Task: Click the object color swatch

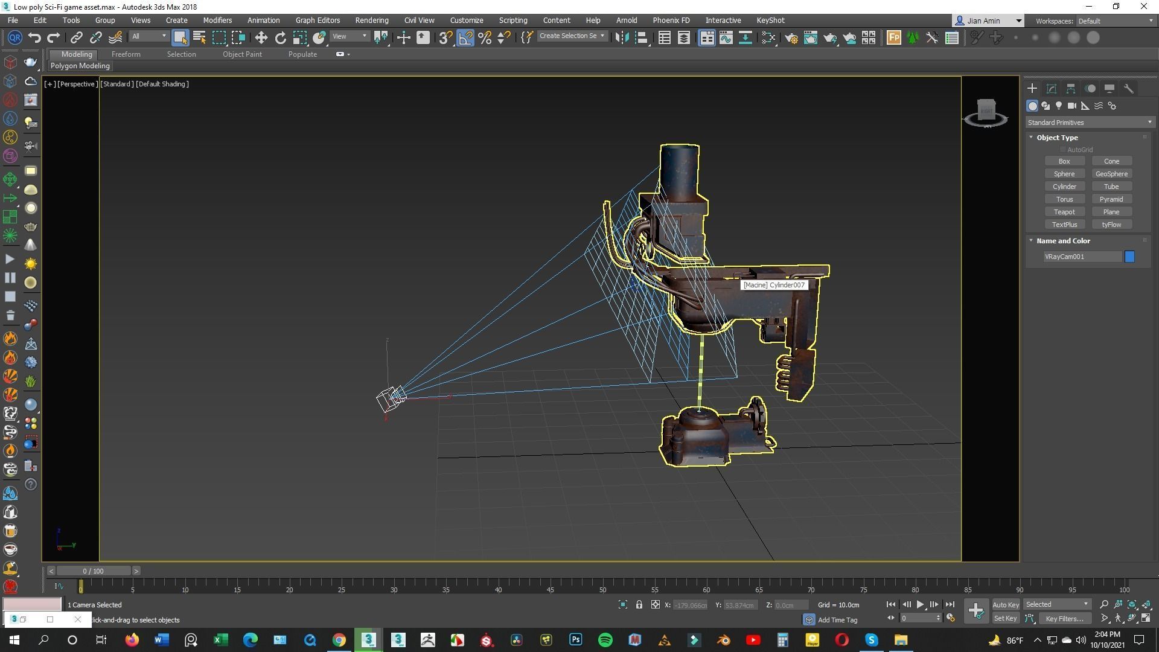Action: coord(1129,257)
